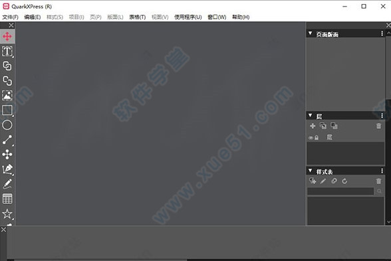
Task: Edit style sheet with pencil icon
Action: [323, 181]
